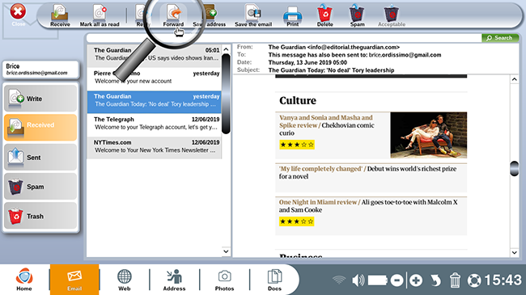Click the theatre review photo thumbnail
The image size is (526, 295).
coord(428,135)
